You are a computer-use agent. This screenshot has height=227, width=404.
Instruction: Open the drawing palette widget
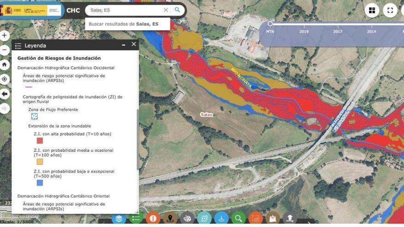click(x=187, y=218)
